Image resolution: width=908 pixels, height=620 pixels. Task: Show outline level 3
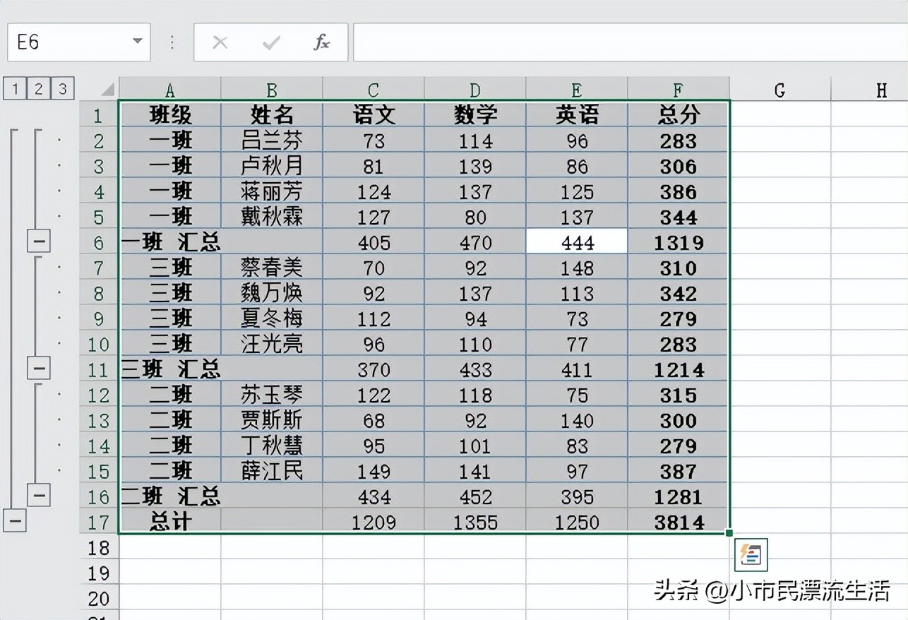[x=63, y=89]
